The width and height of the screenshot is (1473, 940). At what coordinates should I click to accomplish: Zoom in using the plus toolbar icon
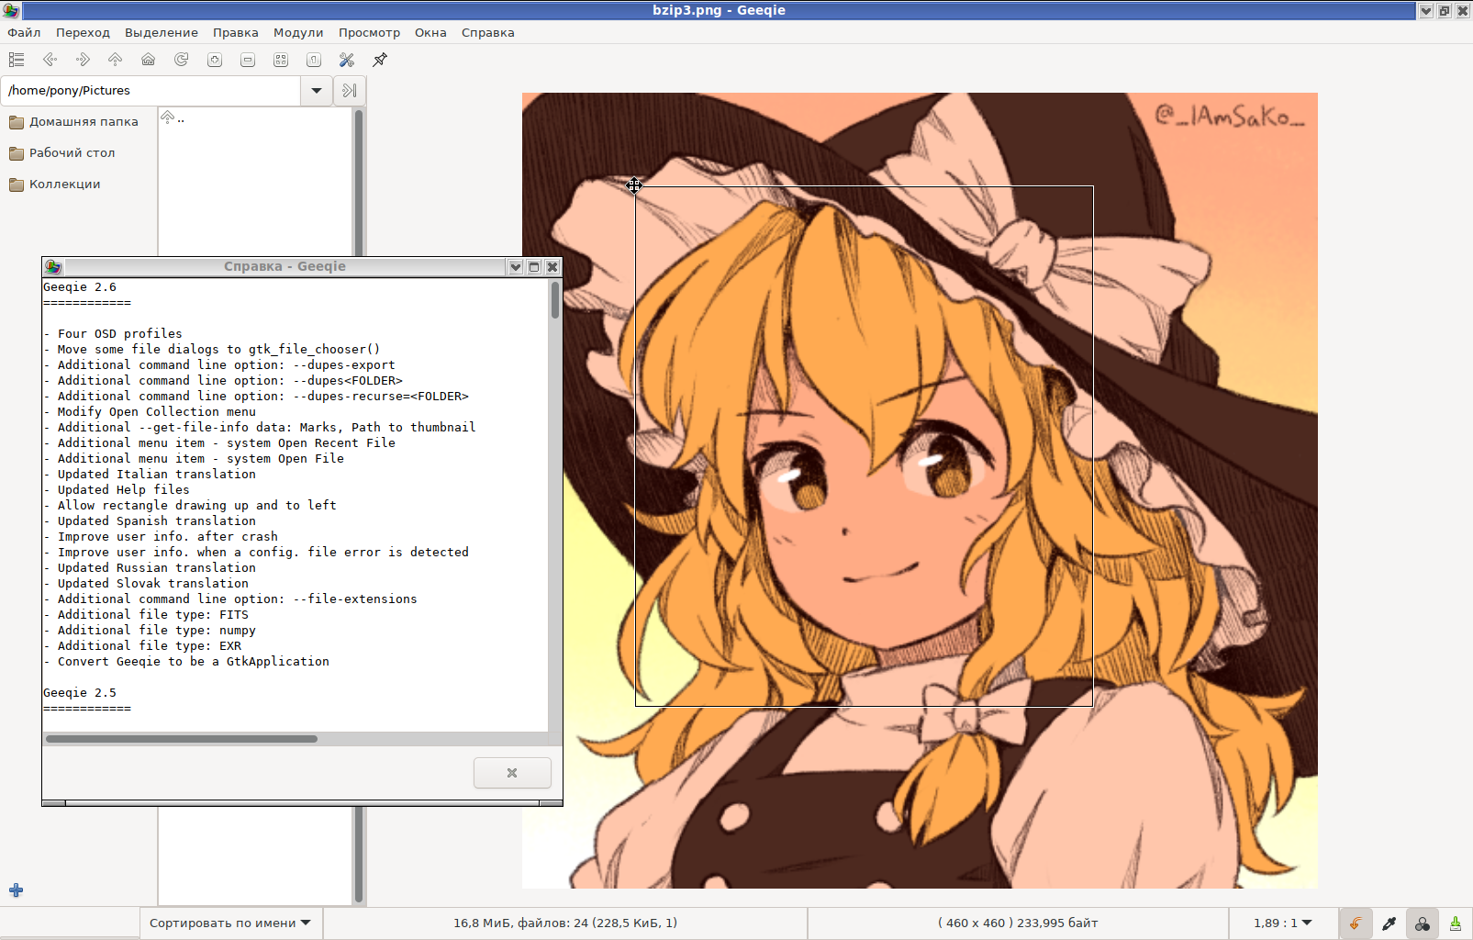[x=215, y=60]
